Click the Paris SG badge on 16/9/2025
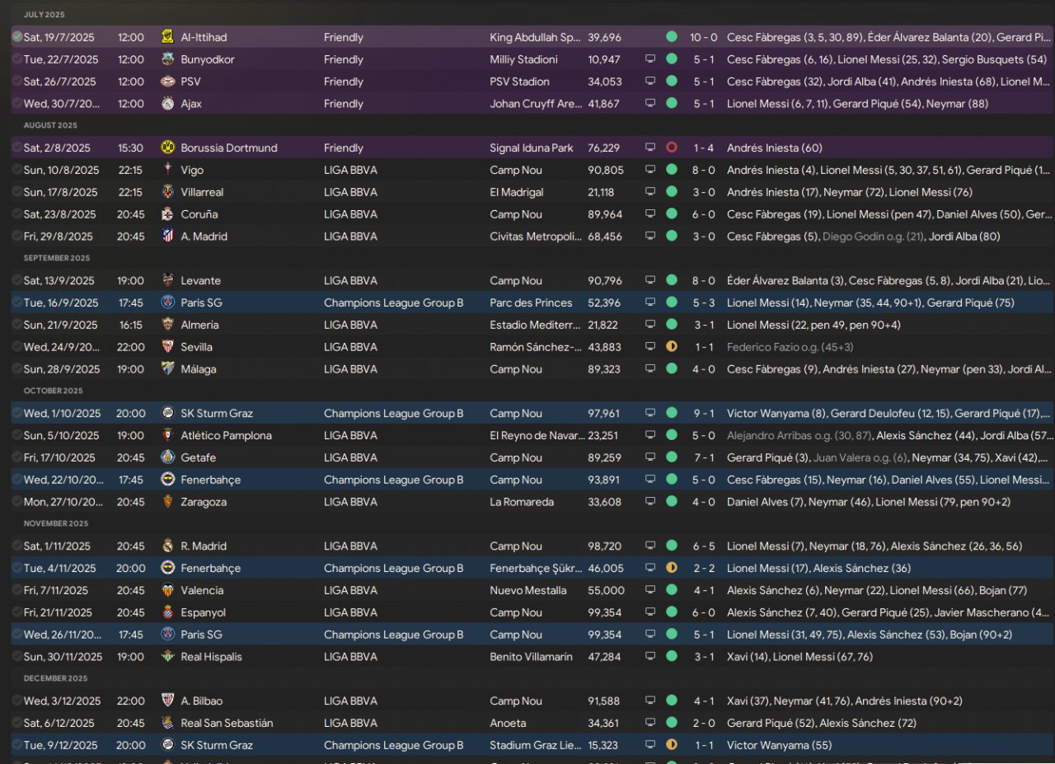 pyautogui.click(x=168, y=302)
